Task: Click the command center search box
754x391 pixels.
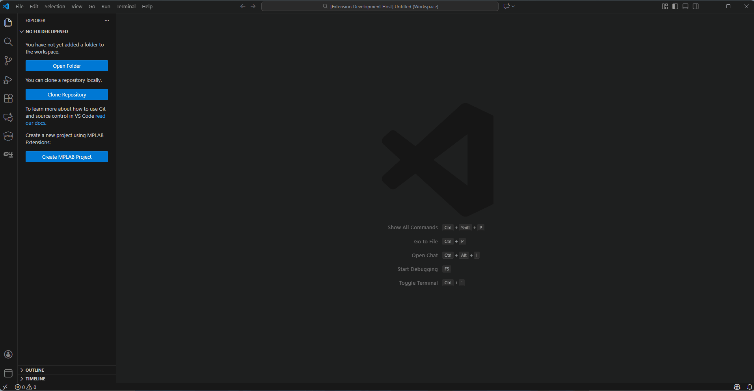Action: [x=380, y=7]
